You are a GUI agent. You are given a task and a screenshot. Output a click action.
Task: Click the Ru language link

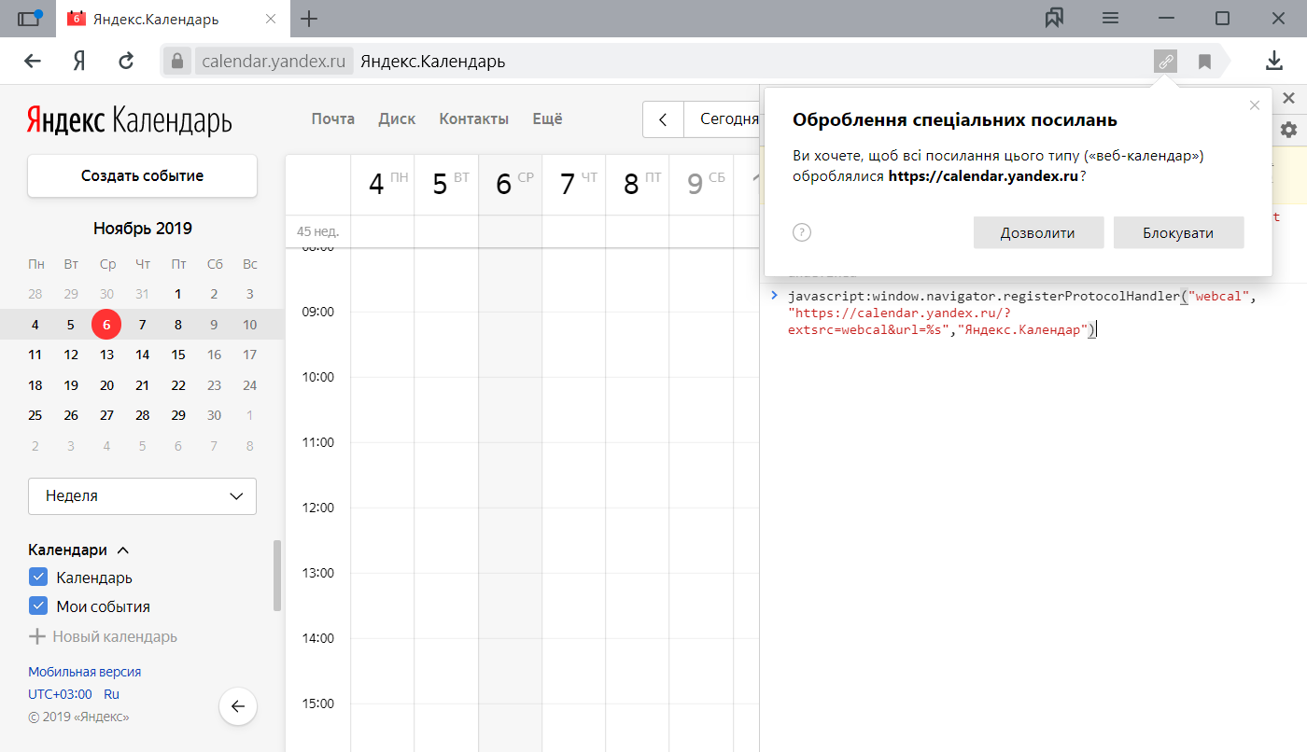tap(111, 694)
